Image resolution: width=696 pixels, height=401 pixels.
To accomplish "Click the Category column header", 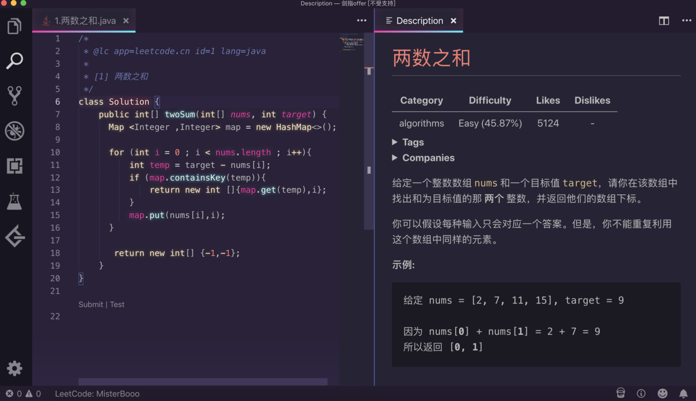I will pos(422,100).
